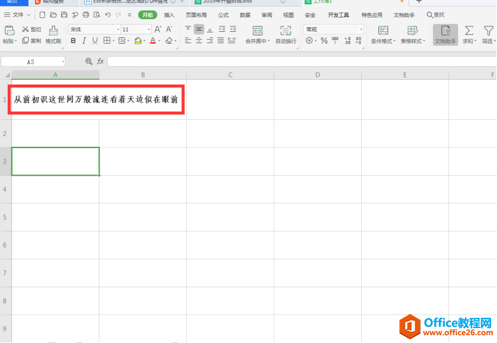The image size is (497, 343).
Task: Toggle Underline formatting
Action: tap(95, 41)
